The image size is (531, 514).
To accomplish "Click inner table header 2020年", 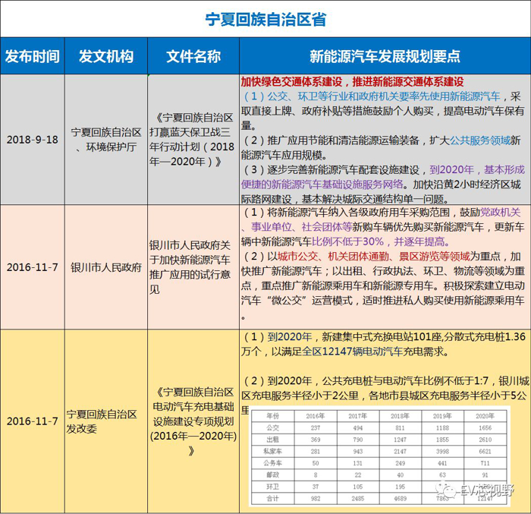I will pyautogui.click(x=485, y=415).
